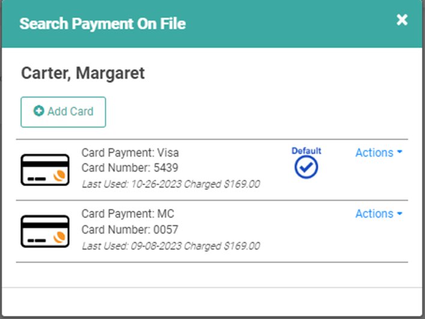Select the MC credit card icon
The width and height of the screenshot is (425, 319).
click(x=45, y=231)
